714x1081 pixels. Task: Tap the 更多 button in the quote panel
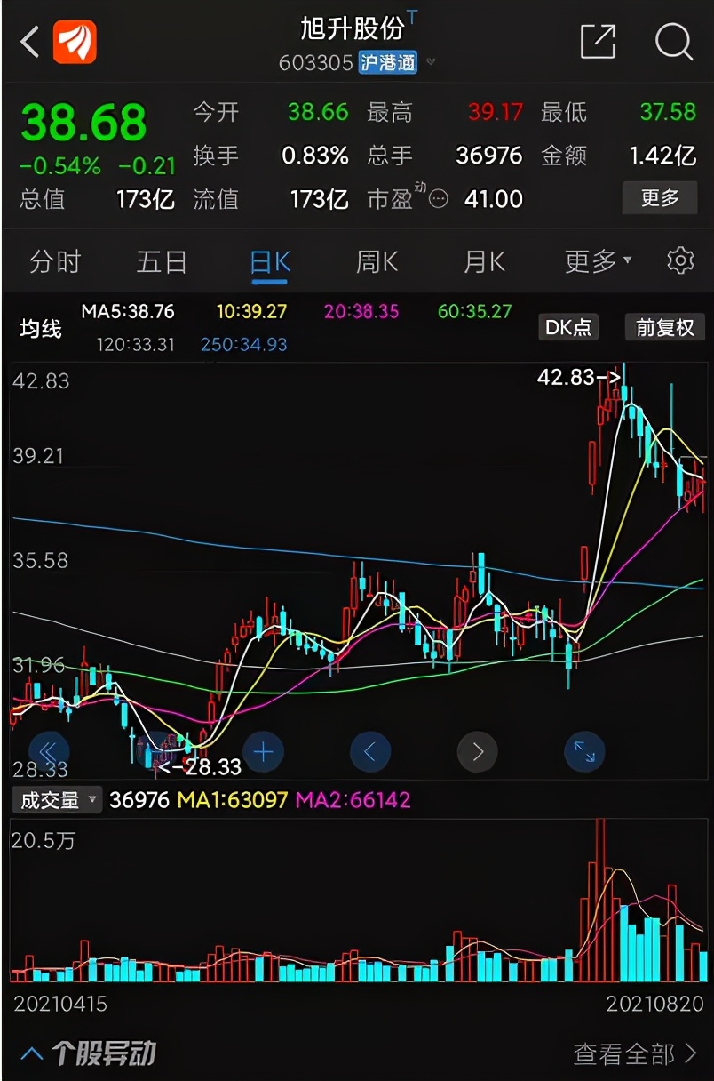pyautogui.click(x=660, y=197)
